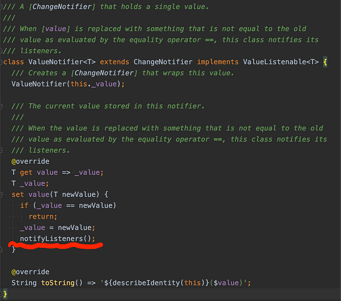Collapse the fold marker beside 'The current value stored' comment

[x=1, y=106]
